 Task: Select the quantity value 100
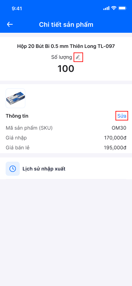pos(66,69)
